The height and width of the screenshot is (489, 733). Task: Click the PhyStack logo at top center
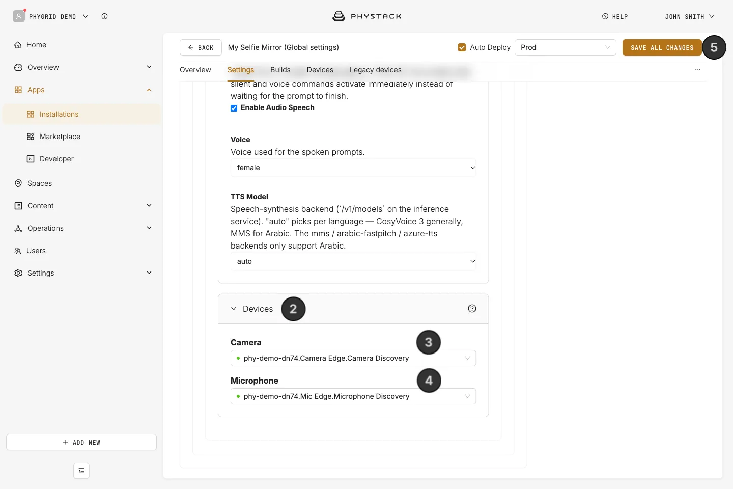coord(366,16)
